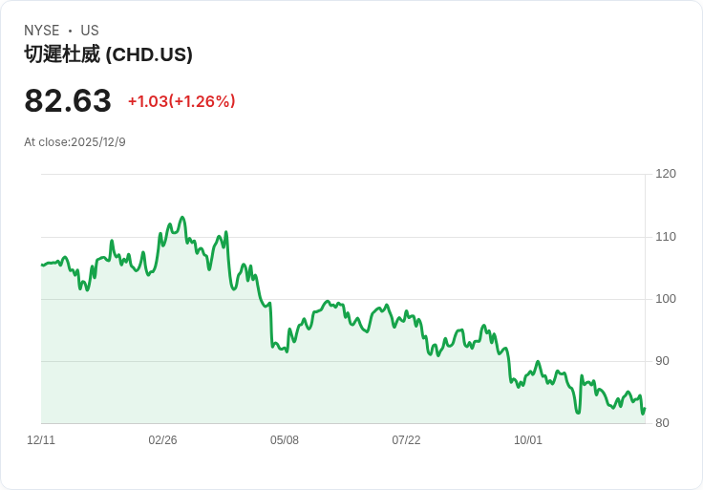Click the 120 y-axis label

point(666,174)
